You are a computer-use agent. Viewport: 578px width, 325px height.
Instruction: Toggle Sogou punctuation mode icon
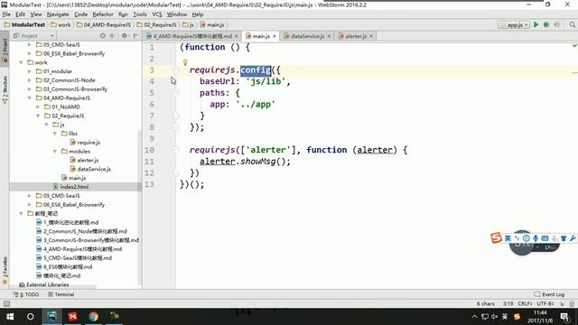coord(517,238)
